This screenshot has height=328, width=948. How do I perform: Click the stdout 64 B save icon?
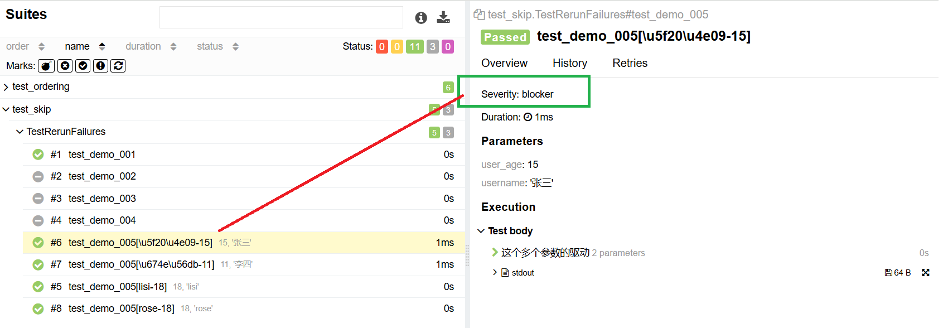click(x=888, y=273)
